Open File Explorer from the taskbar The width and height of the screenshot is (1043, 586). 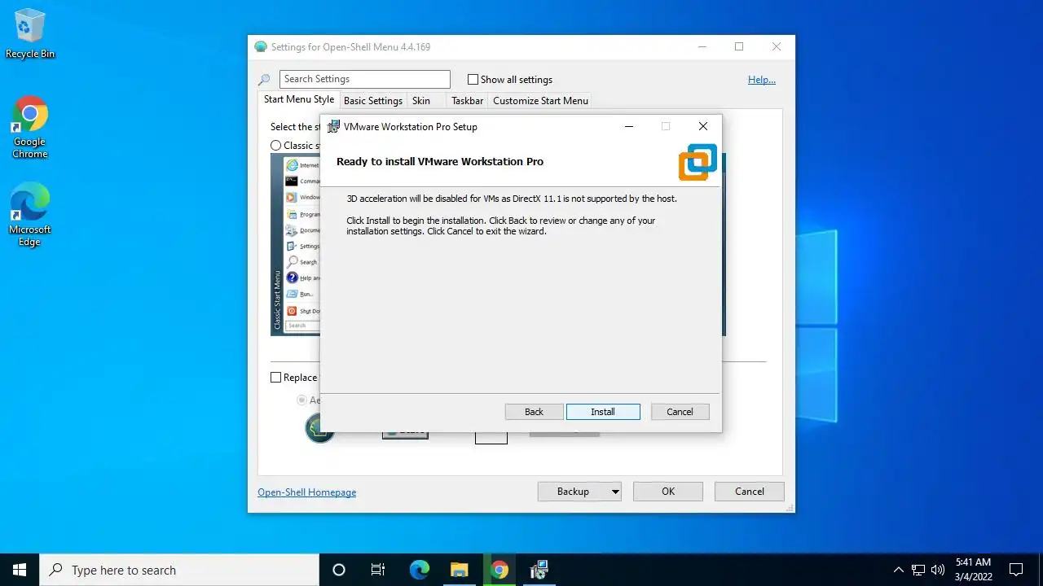coord(460,570)
